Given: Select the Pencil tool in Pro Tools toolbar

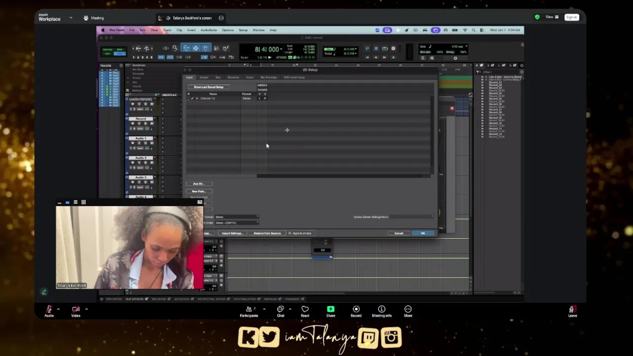Looking at the screenshot, I should [x=226, y=48].
